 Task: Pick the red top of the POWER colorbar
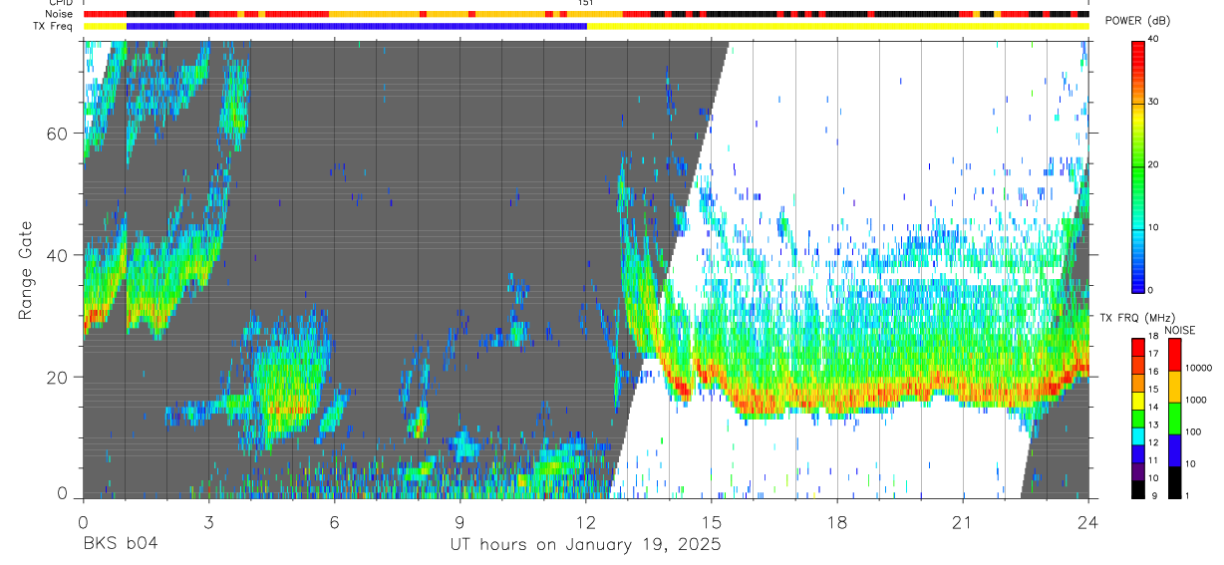(x=1138, y=52)
